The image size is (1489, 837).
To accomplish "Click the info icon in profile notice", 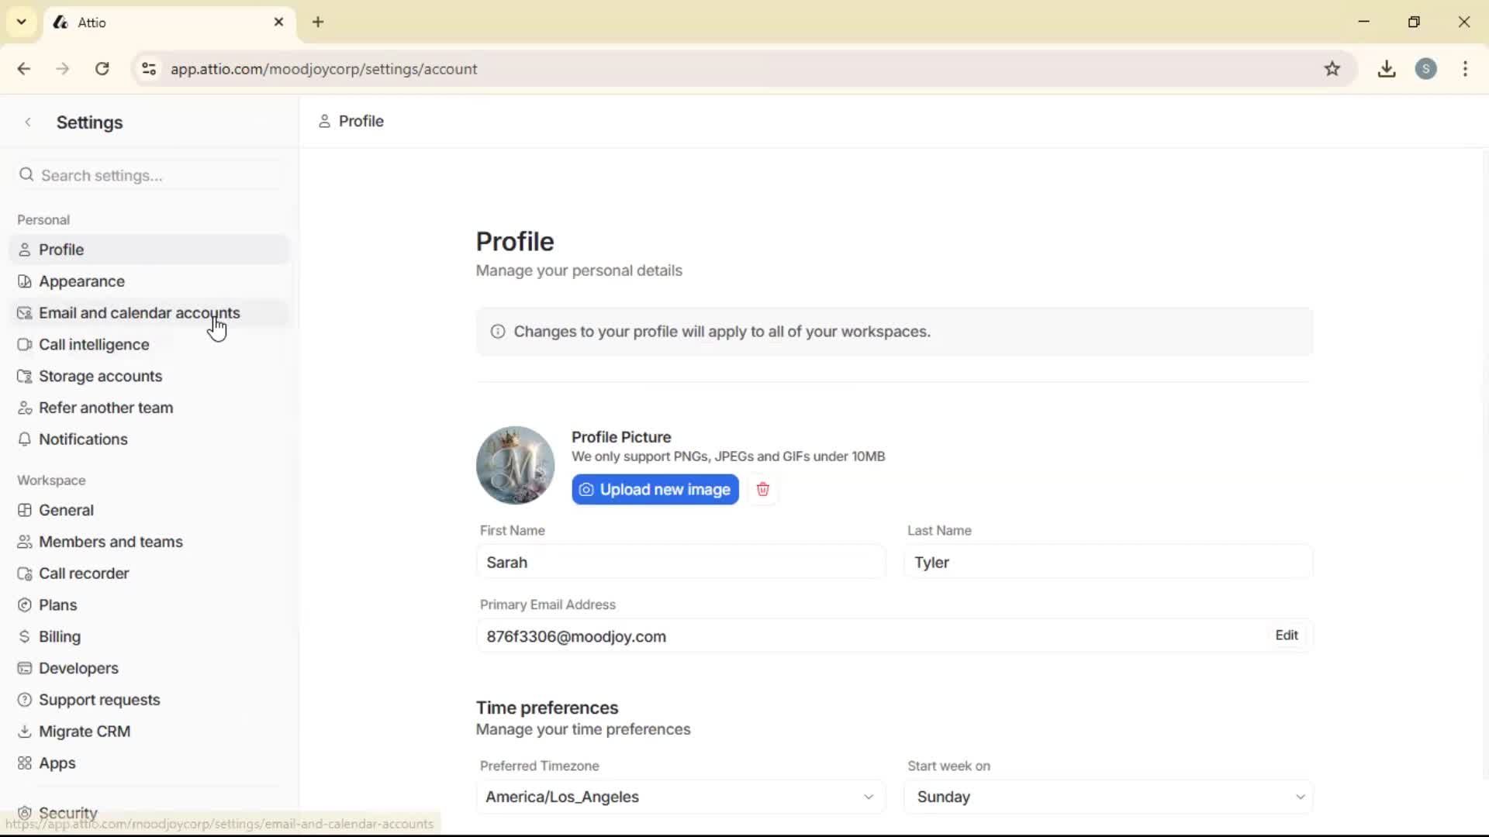I will click(498, 332).
